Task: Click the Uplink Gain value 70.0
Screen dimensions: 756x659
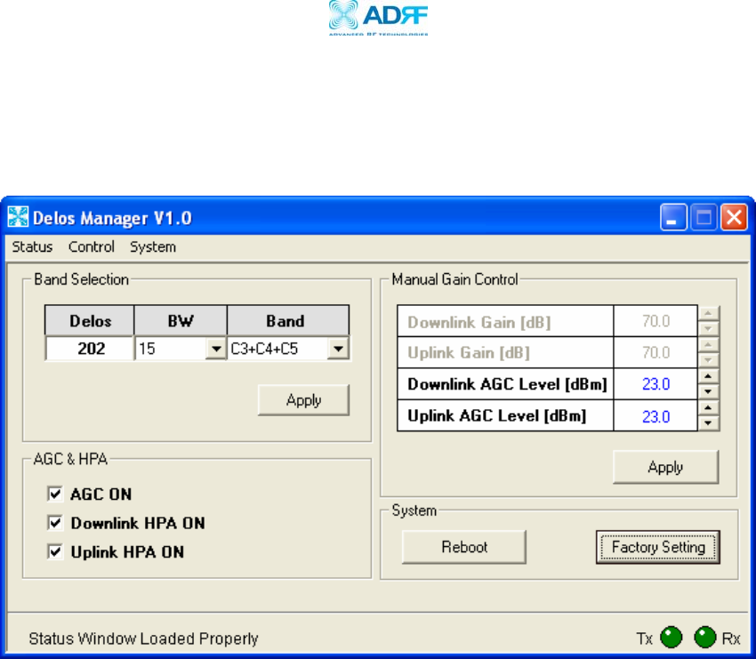Action: [655, 352]
